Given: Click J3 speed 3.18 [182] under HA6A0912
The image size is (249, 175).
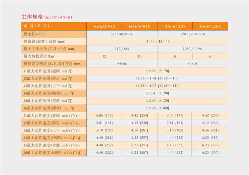Looking at the screenshot, I should click(x=104, y=130).
